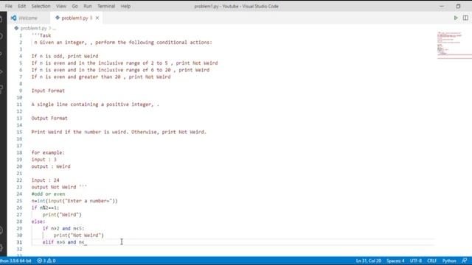This screenshot has height=265, width=472.
Task: Open the Go menu
Action: (x=74, y=6)
